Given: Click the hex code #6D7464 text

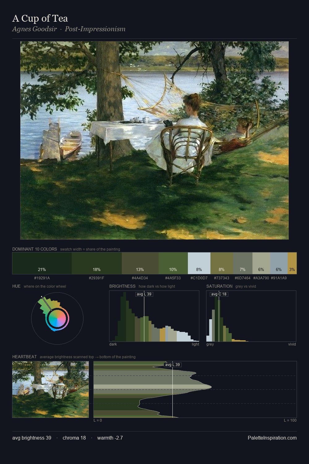Looking at the screenshot, I should point(243,278).
